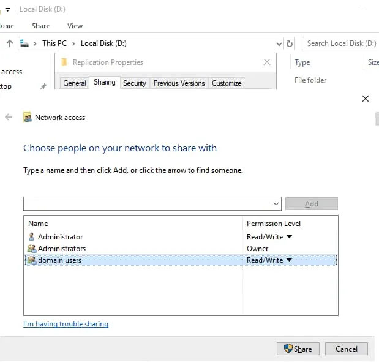Click the Administrators group icon

tap(32, 249)
